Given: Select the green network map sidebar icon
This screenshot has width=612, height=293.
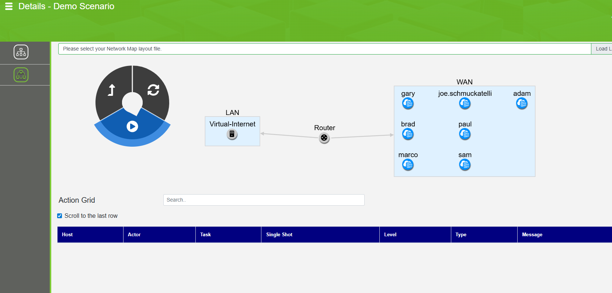Looking at the screenshot, I should pyautogui.click(x=21, y=75).
